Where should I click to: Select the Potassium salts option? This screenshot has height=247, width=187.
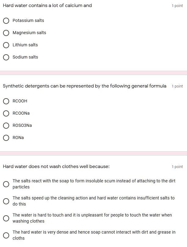tap(6, 21)
